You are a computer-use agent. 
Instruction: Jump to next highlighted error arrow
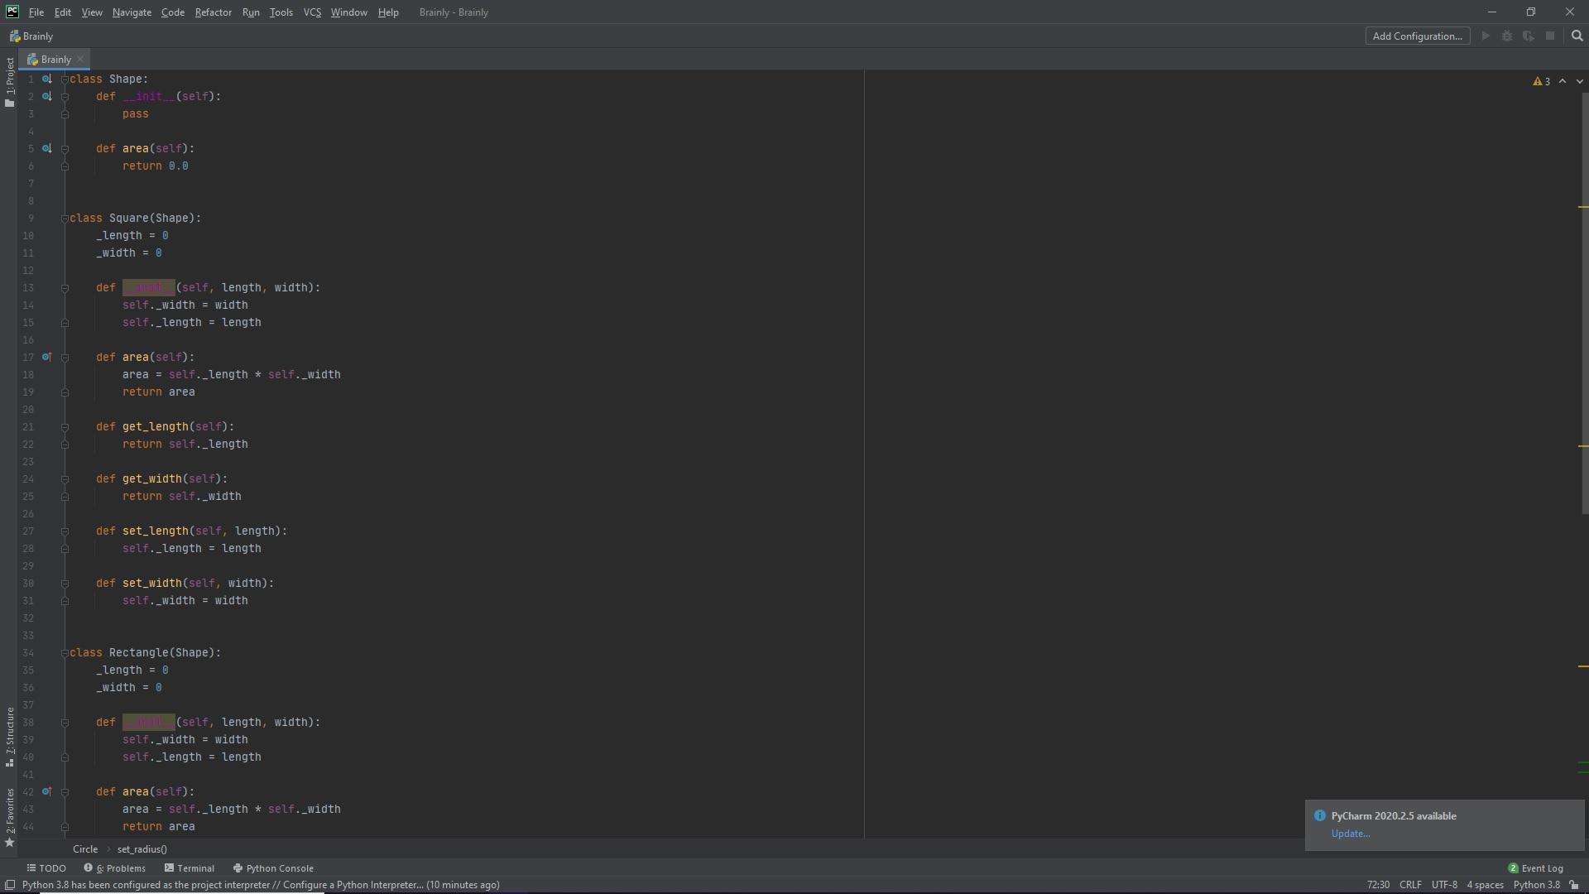tap(1579, 81)
